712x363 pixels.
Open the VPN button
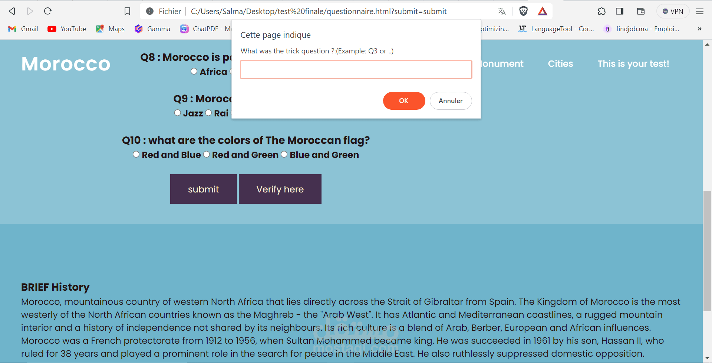[673, 11]
